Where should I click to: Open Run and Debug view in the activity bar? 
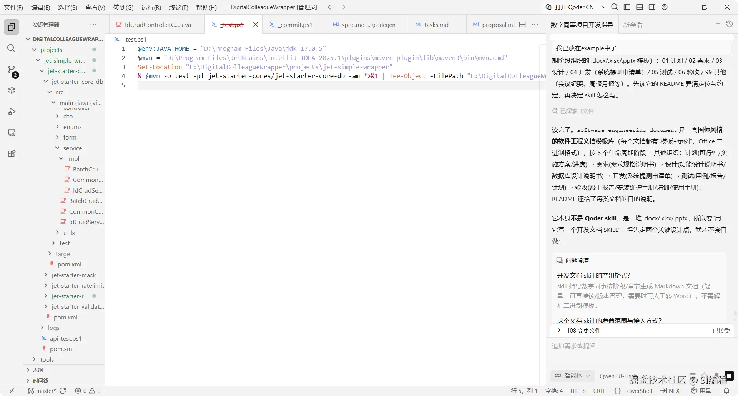click(12, 111)
